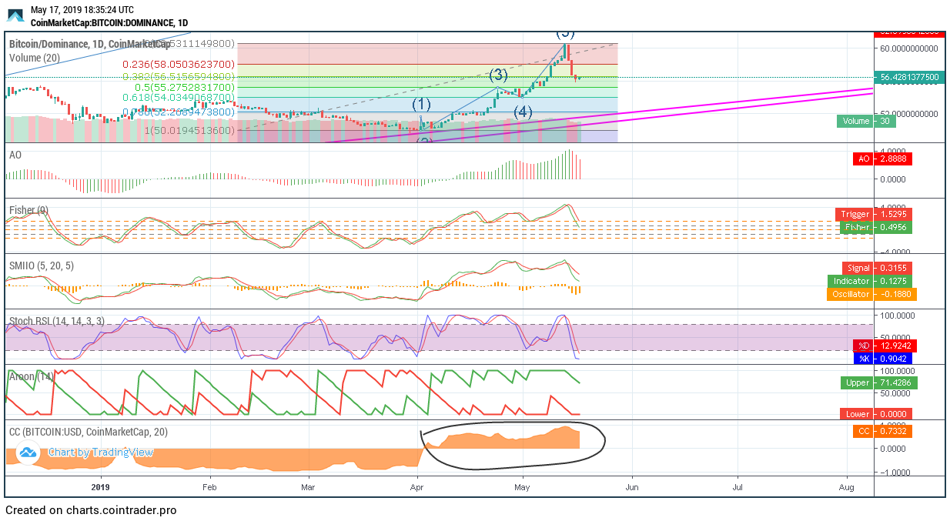Open the Bitcoin/Dominance symbol title
Image resolution: width=950 pixels, height=521 pixels.
89,44
